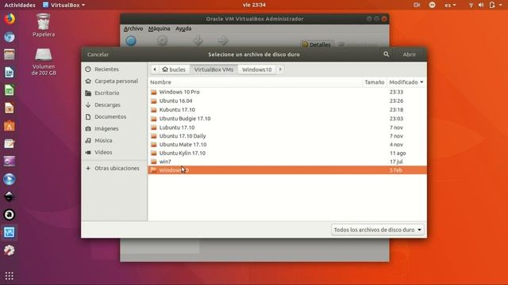This screenshot has height=285, width=508.
Task: Launch Chromium browser from the dock
Action: pos(10,37)
